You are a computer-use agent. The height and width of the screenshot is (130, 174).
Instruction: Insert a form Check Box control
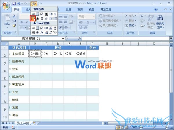coord(42,14)
